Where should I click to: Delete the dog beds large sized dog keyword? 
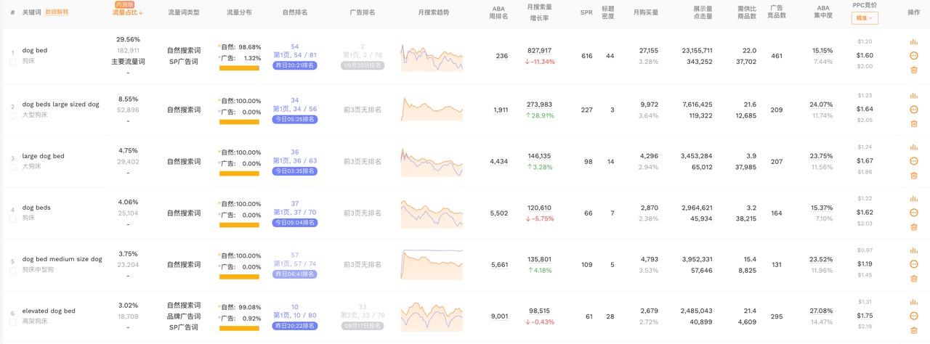[x=913, y=123]
